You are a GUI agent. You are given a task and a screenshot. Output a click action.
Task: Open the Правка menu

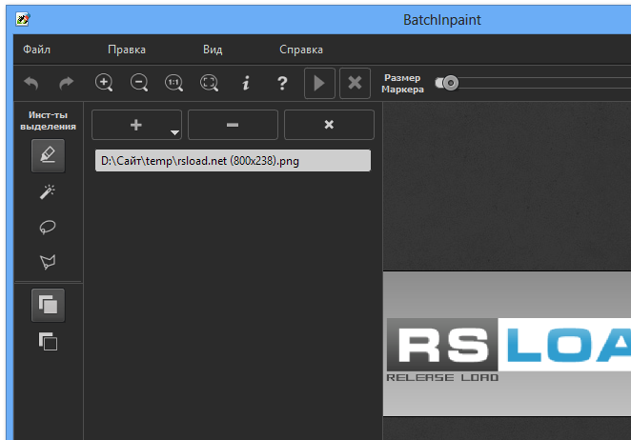[127, 50]
